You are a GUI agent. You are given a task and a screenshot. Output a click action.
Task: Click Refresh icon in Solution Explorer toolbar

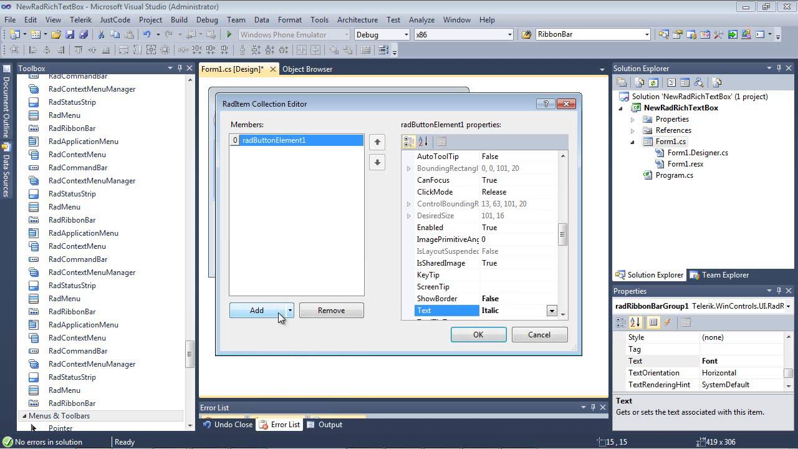point(653,82)
